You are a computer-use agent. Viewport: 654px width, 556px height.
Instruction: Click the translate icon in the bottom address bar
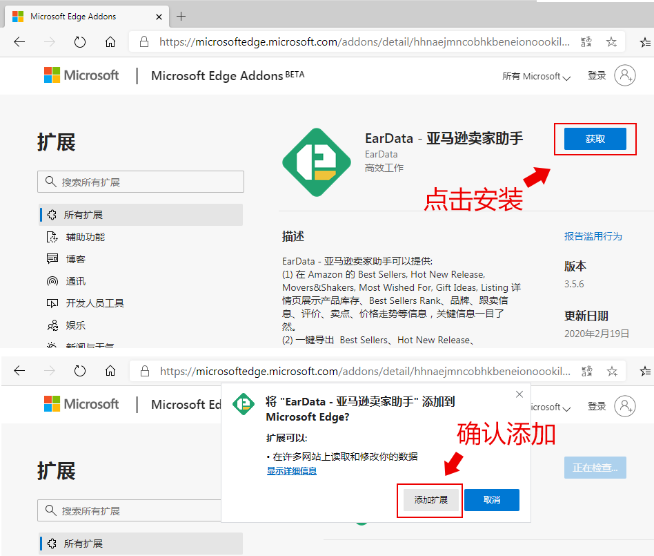[x=587, y=371]
